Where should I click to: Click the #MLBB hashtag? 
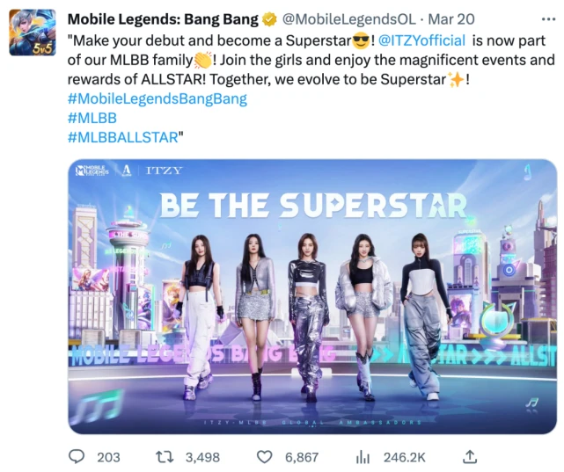click(92, 118)
